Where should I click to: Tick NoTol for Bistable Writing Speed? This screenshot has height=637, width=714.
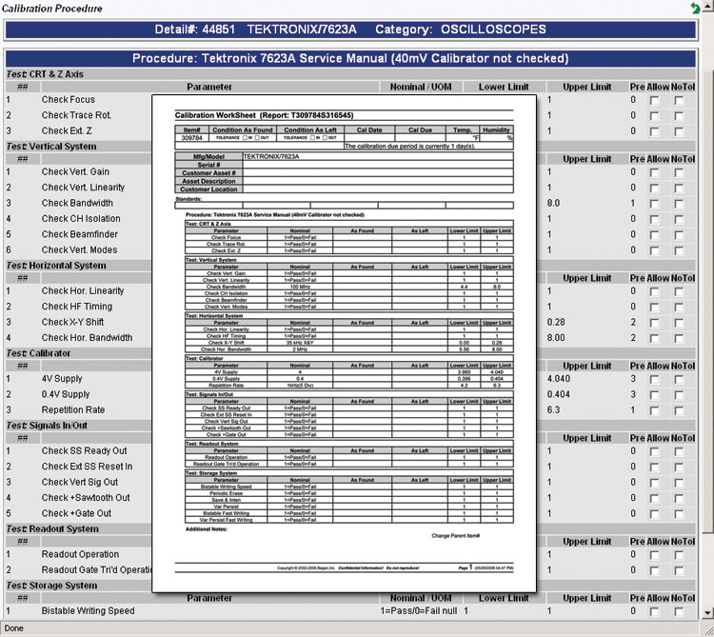tap(679, 611)
